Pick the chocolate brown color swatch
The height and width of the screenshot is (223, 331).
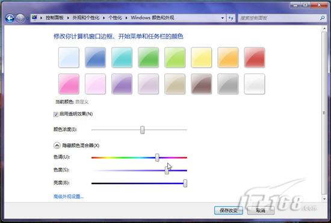202,84
